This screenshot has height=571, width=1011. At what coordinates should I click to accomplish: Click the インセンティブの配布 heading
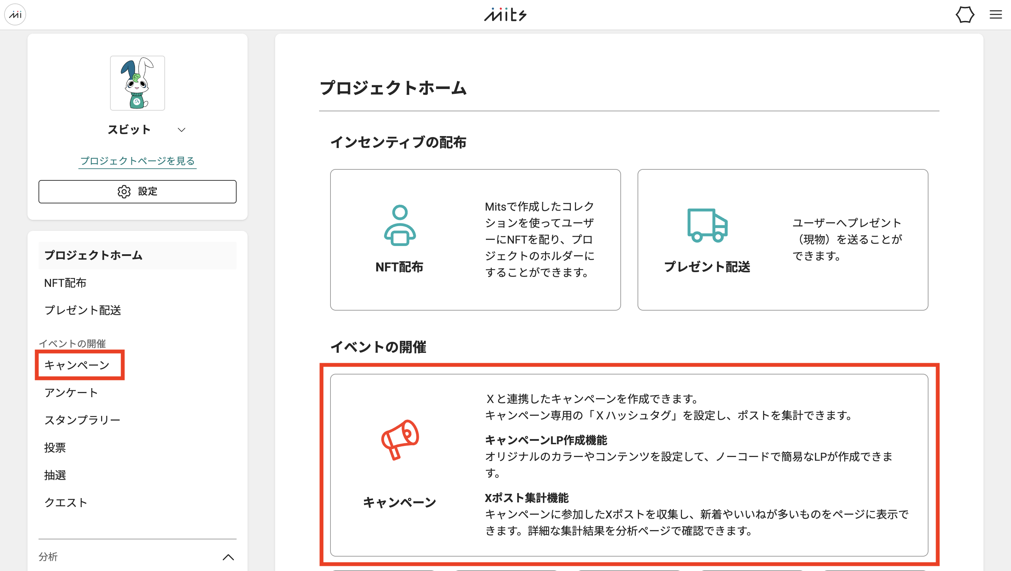point(398,142)
